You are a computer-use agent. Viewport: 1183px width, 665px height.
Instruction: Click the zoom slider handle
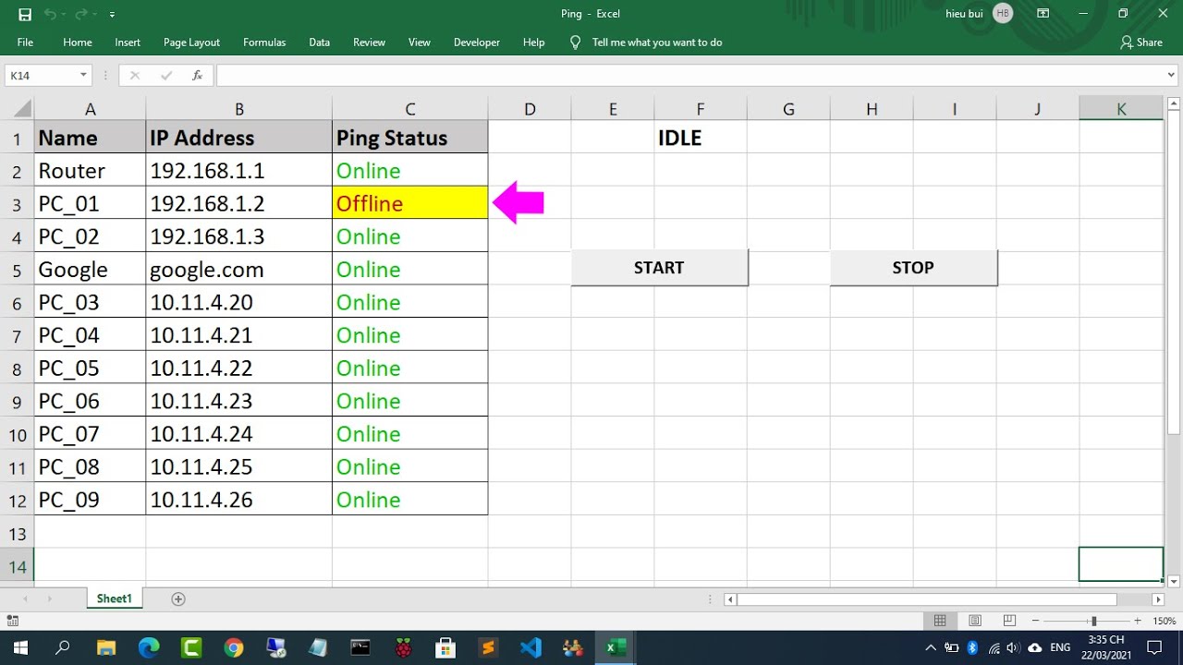pos(1093,621)
